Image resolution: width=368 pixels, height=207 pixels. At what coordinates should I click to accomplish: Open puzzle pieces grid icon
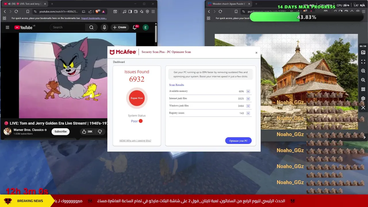click(x=363, y=89)
